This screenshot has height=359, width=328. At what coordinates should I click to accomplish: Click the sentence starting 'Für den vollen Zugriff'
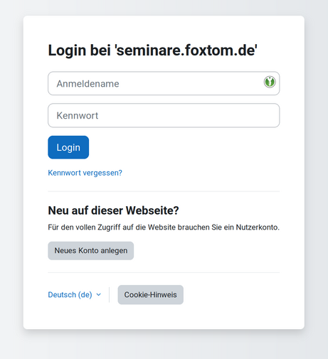click(x=164, y=227)
